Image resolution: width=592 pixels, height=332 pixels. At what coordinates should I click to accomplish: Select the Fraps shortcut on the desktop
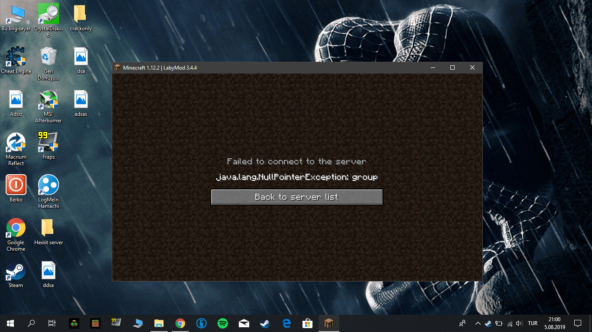49,146
